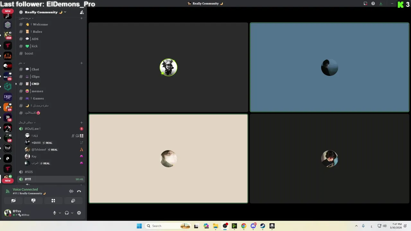Toggle the taskbar microphone tray icon
Viewport: 411px width, 231px height.
[363, 226]
